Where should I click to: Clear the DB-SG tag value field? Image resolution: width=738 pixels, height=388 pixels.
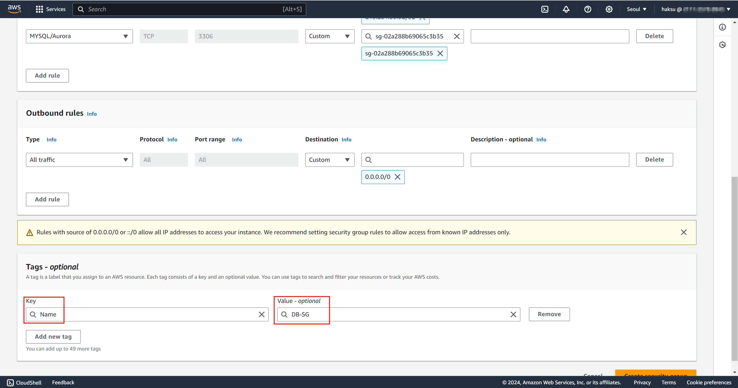tap(513, 314)
